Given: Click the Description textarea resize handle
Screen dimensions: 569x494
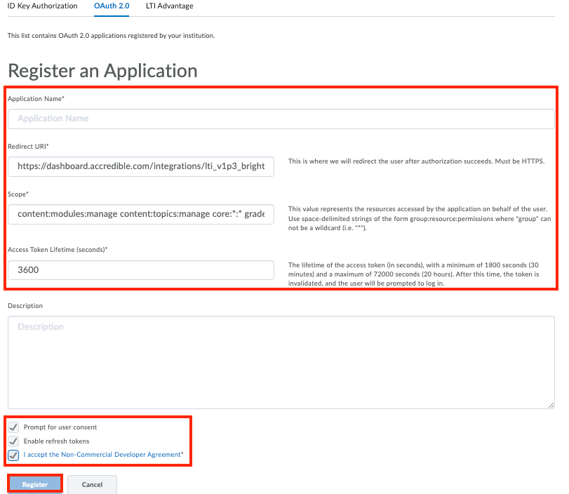Looking at the screenshot, I should click(551, 406).
